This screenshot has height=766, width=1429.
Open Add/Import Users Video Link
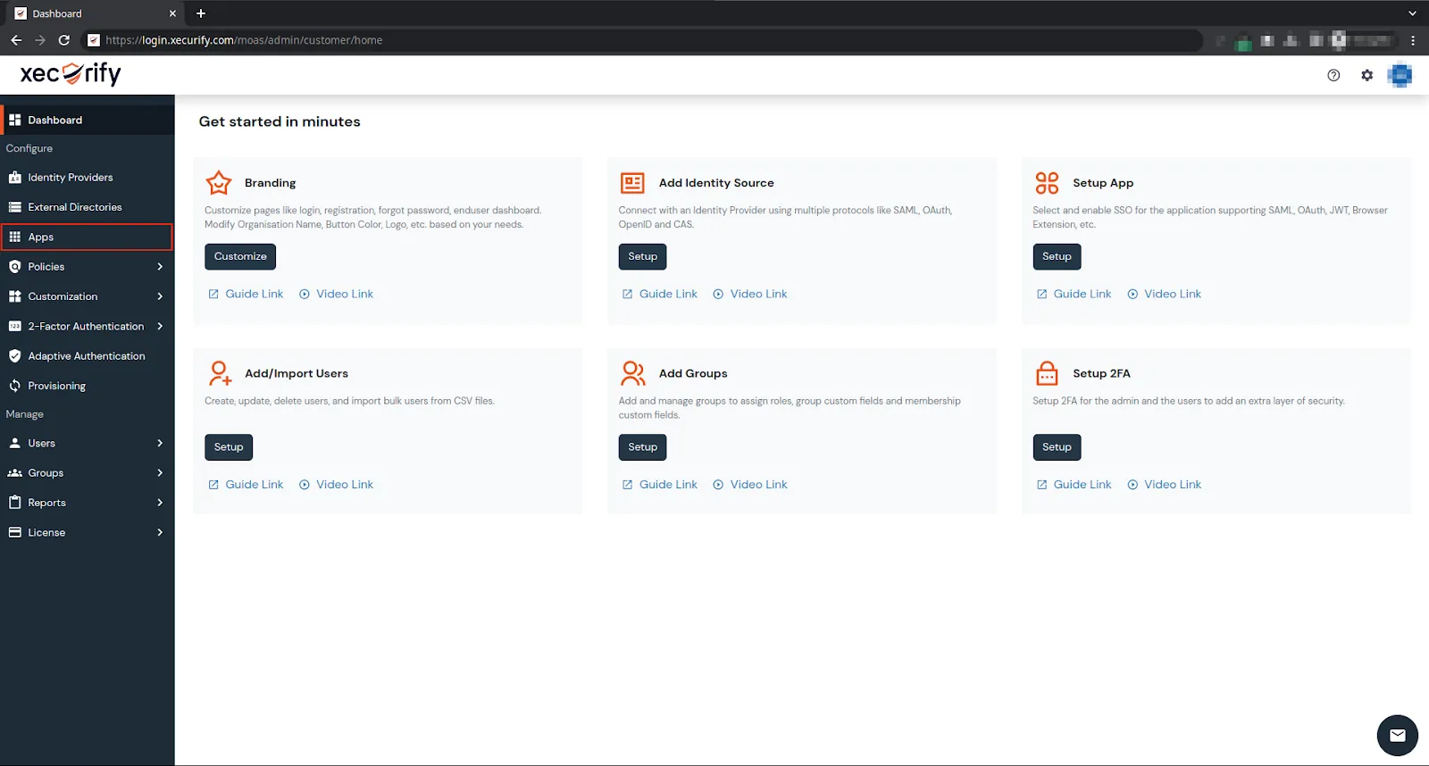[337, 485]
